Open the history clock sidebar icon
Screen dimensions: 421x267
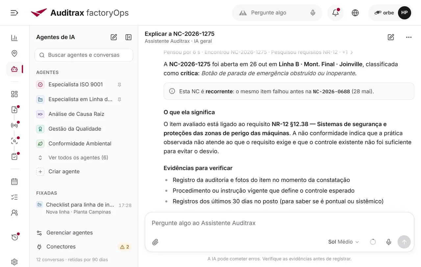coord(14,237)
